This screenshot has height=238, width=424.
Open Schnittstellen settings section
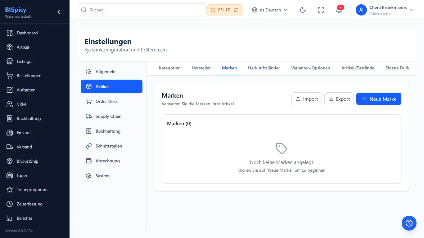(x=111, y=146)
